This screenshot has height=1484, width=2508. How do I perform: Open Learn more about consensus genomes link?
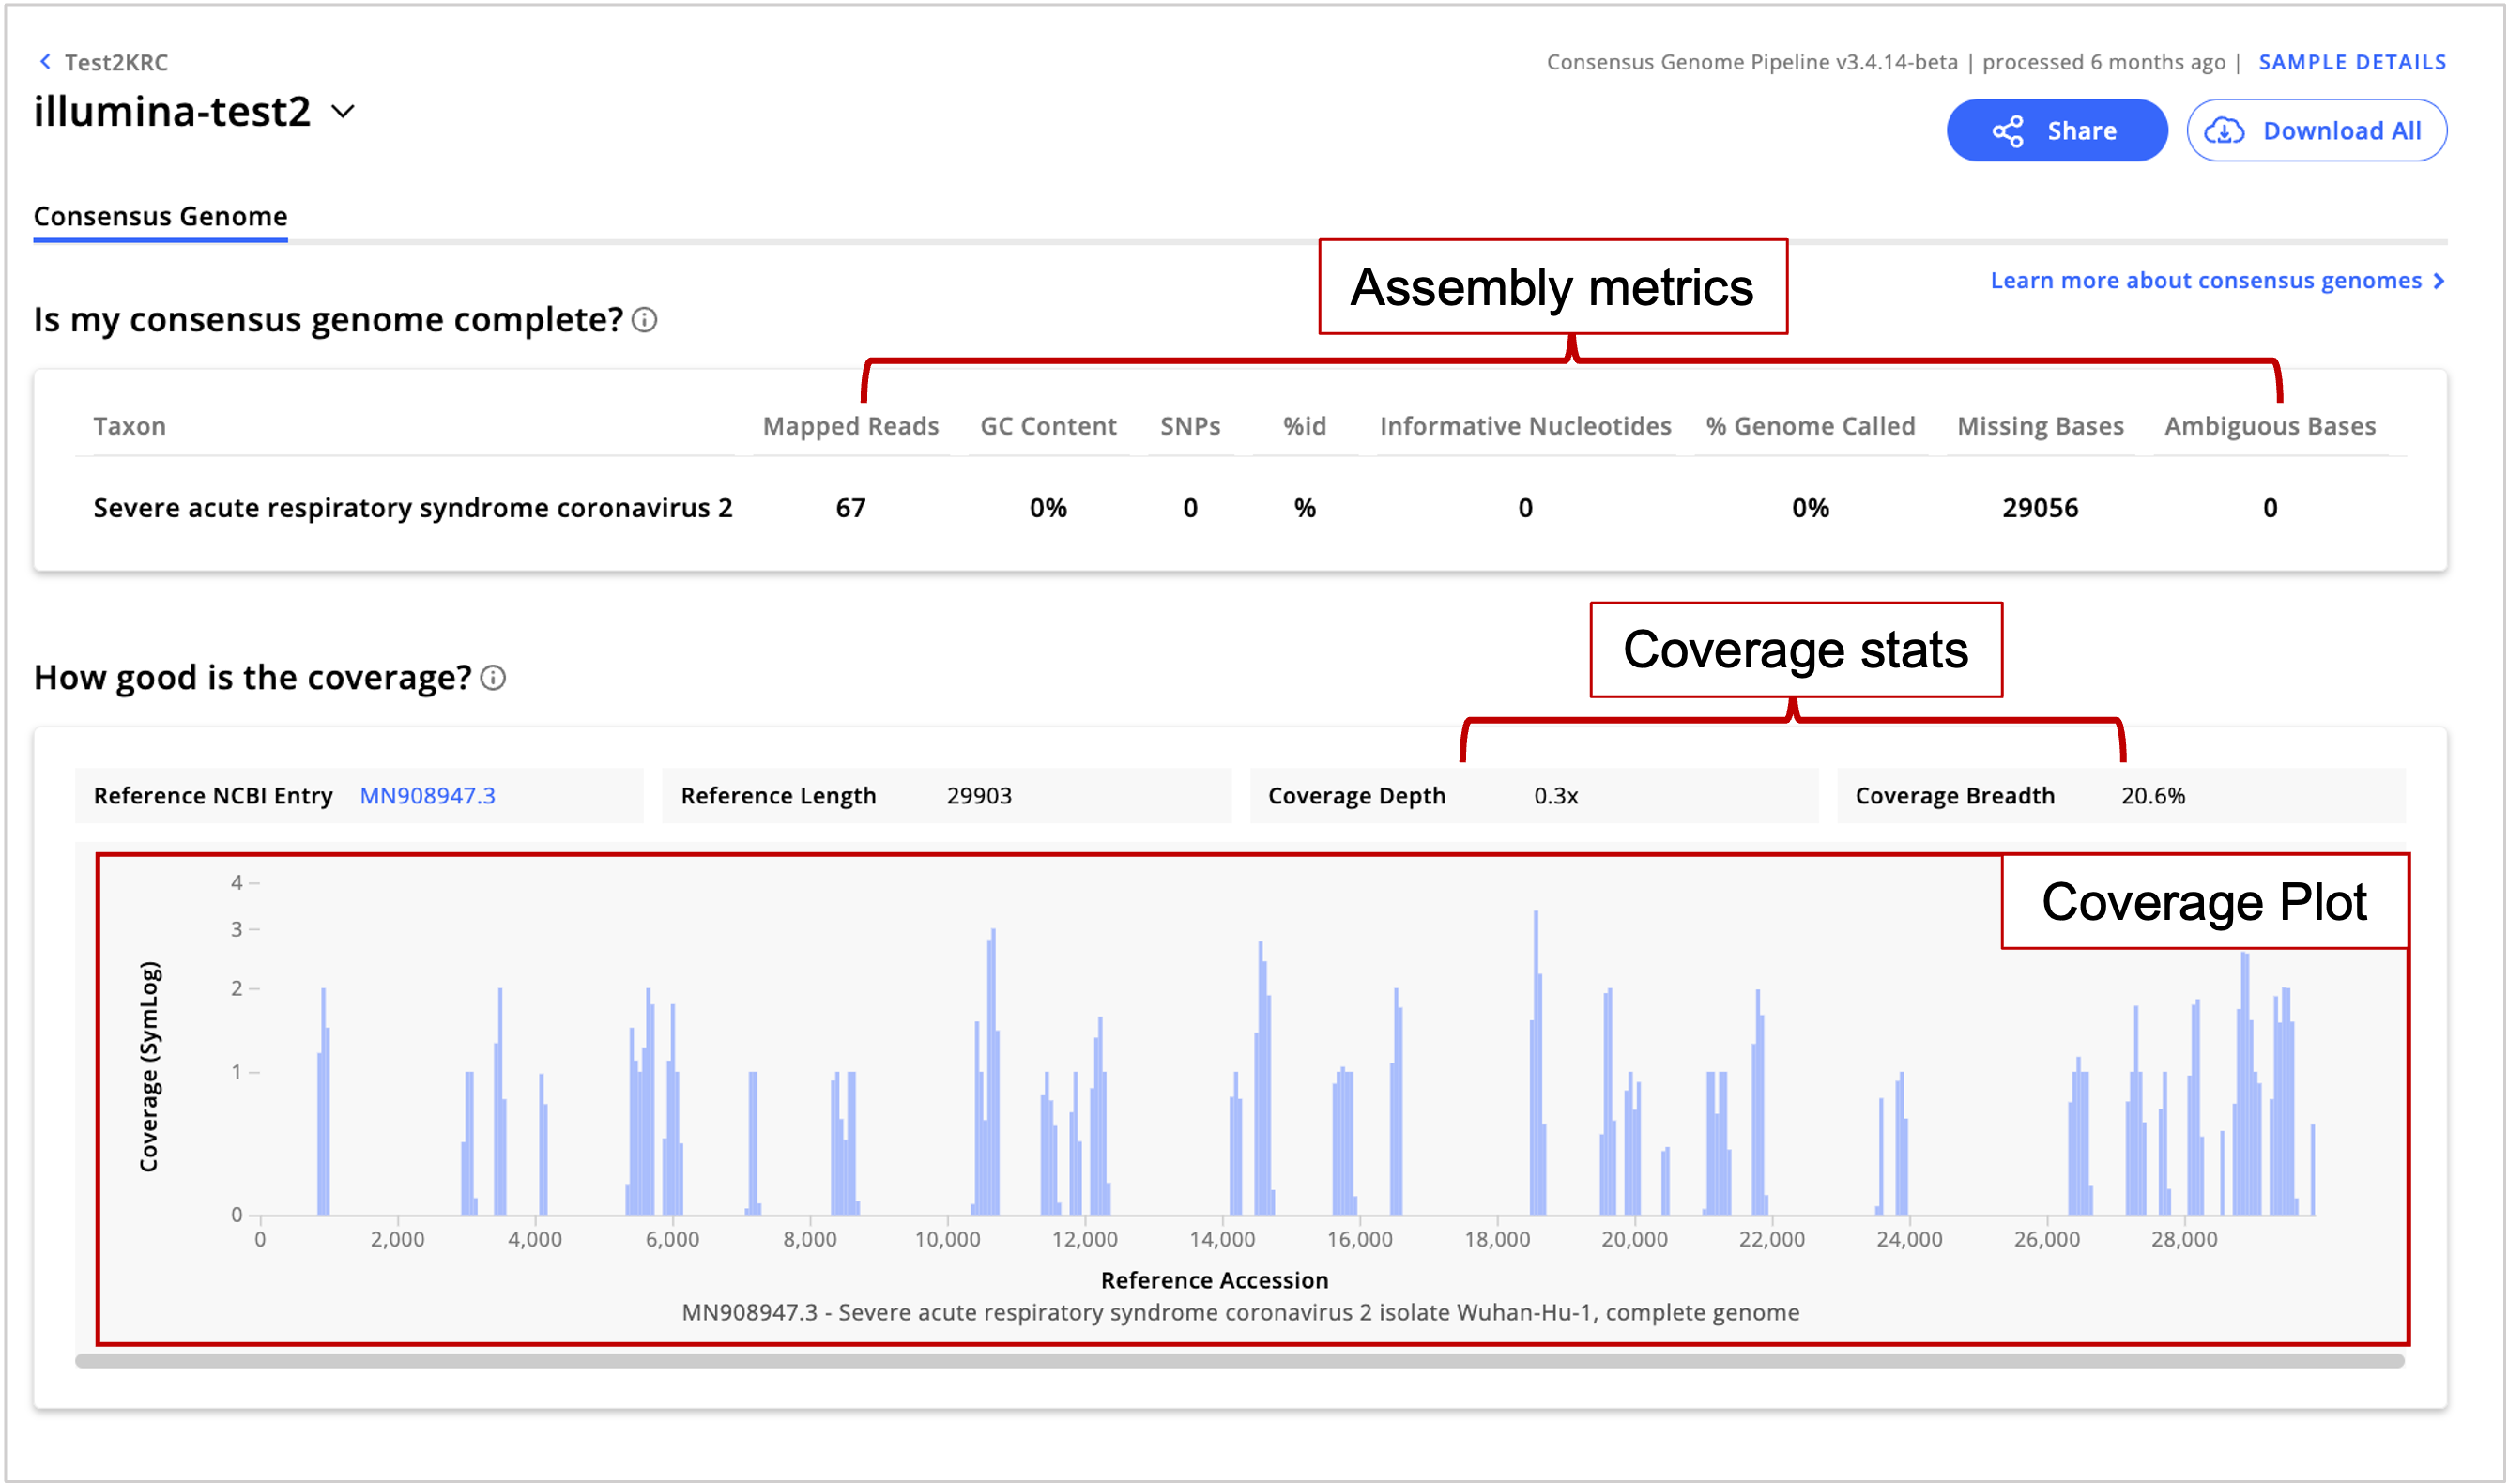coord(2205,281)
